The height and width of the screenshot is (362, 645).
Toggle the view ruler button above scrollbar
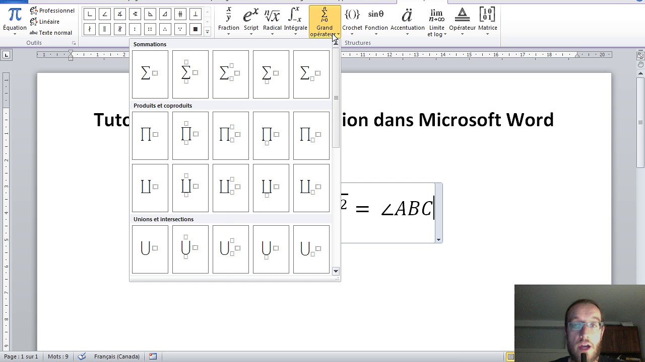tap(640, 55)
